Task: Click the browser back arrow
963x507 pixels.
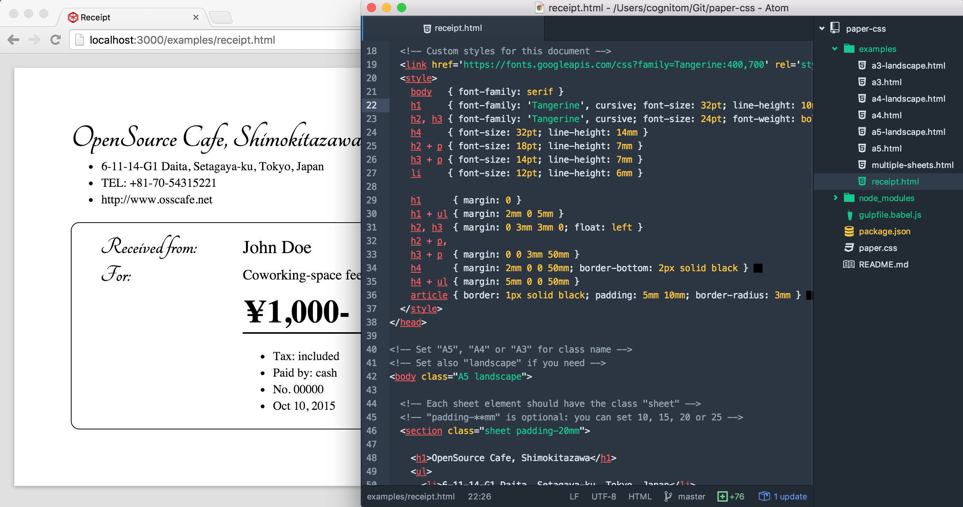Action: (x=14, y=40)
